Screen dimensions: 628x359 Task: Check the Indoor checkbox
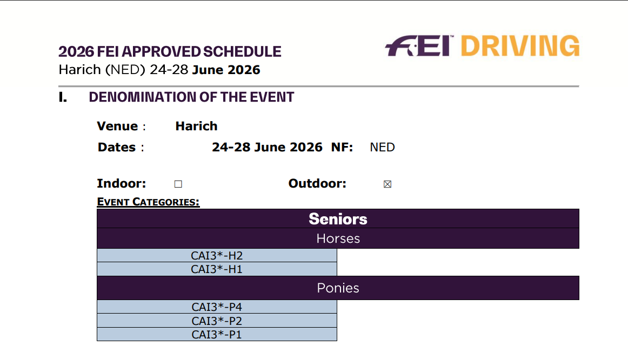pyautogui.click(x=178, y=184)
